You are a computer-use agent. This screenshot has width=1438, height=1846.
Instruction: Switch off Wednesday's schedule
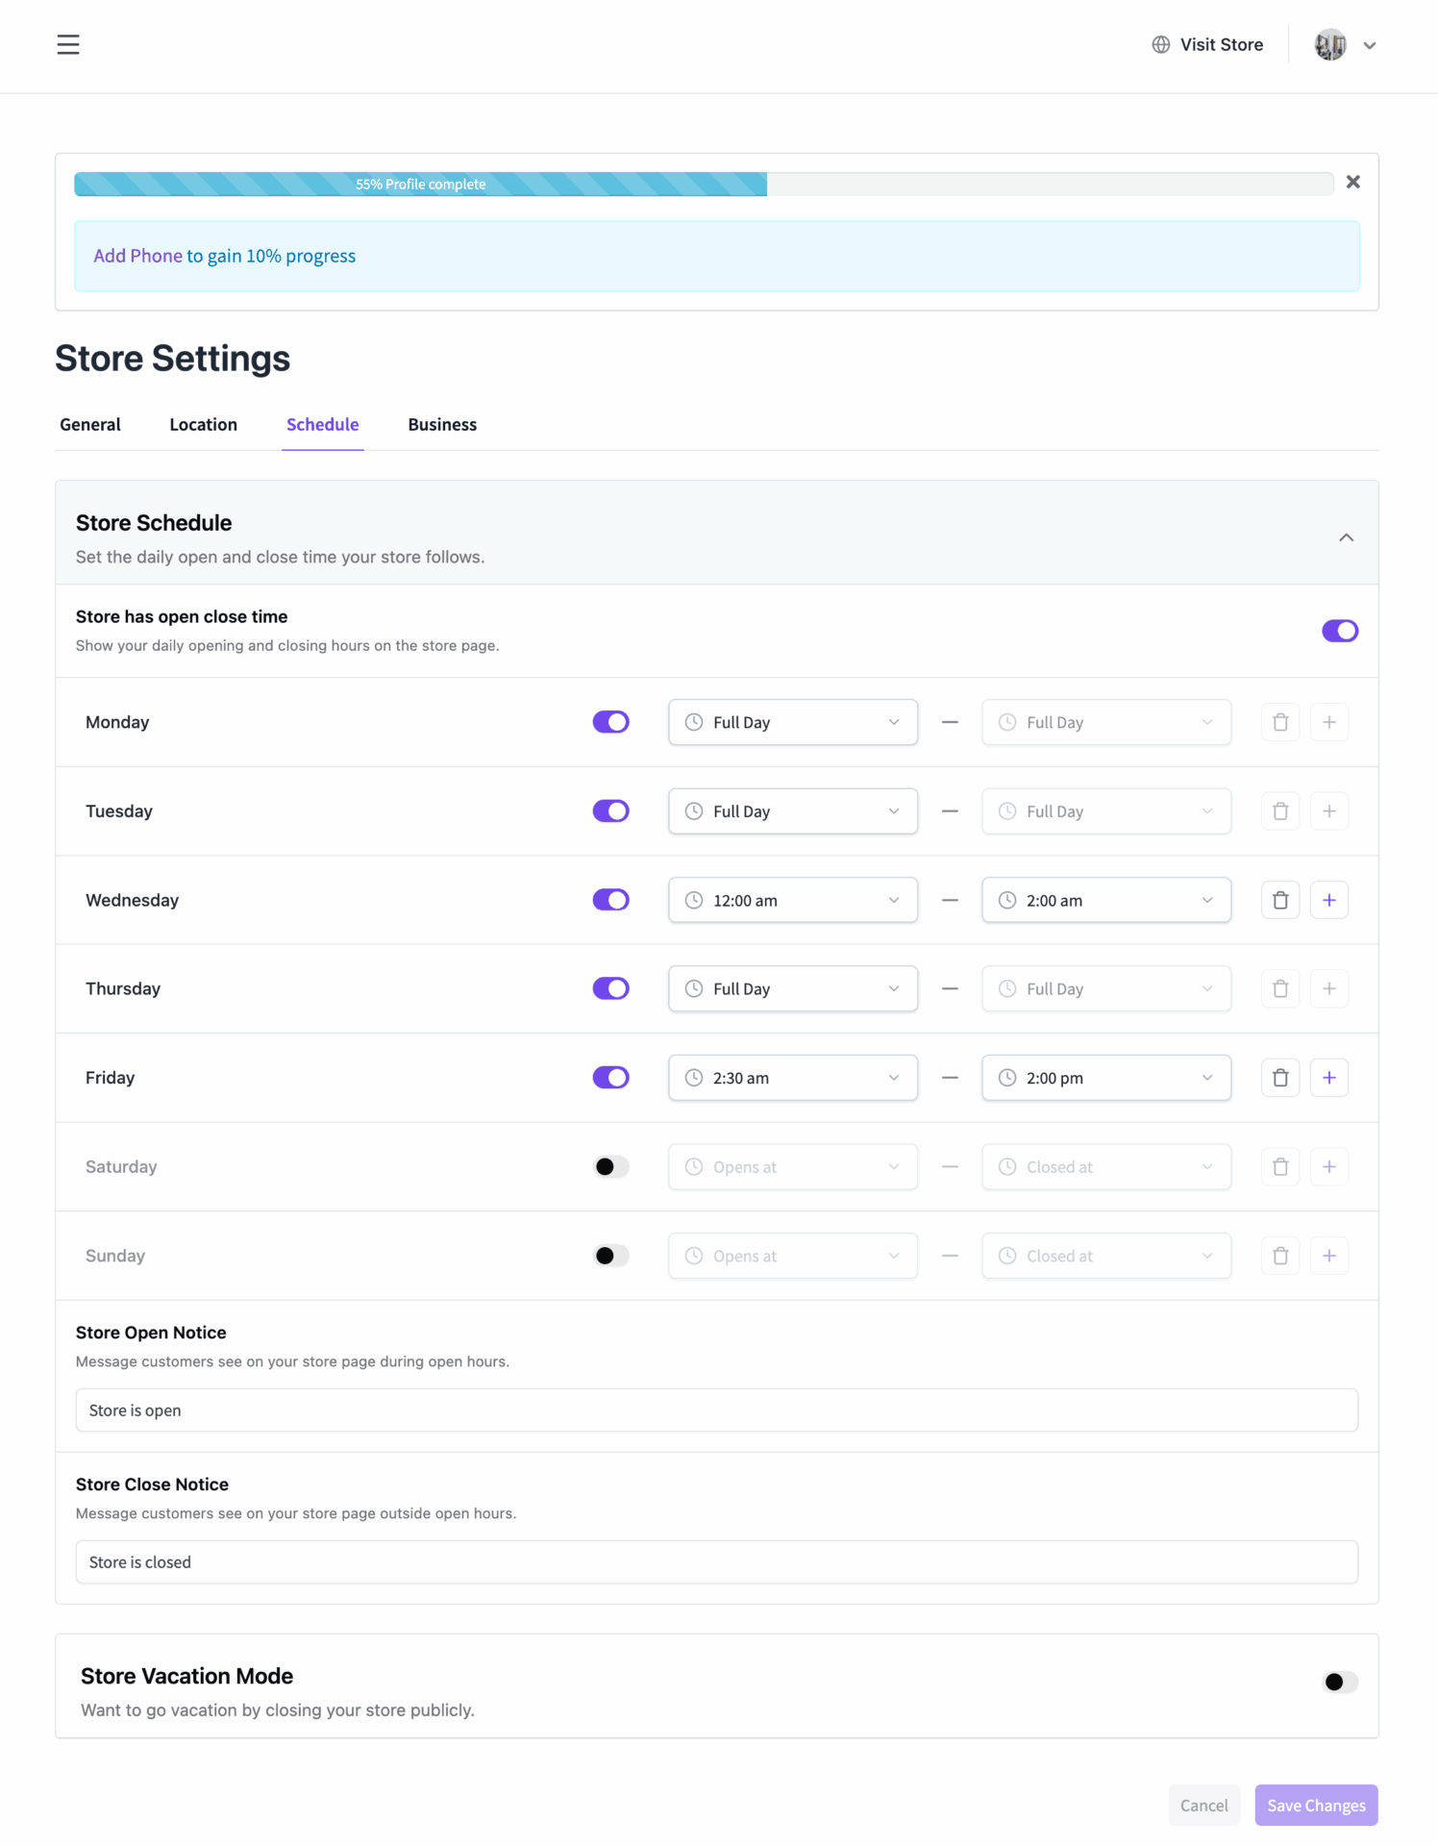click(x=610, y=900)
